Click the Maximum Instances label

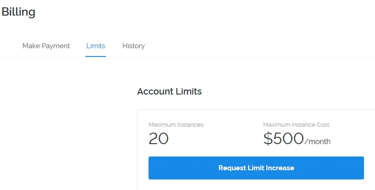tap(177, 125)
